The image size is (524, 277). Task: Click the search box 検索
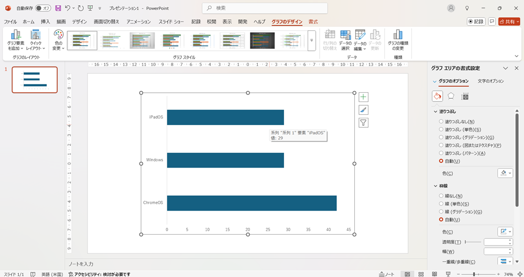265,8
